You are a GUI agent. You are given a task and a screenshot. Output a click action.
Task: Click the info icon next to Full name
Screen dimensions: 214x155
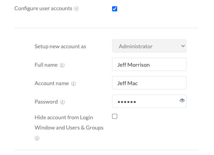click(62, 65)
